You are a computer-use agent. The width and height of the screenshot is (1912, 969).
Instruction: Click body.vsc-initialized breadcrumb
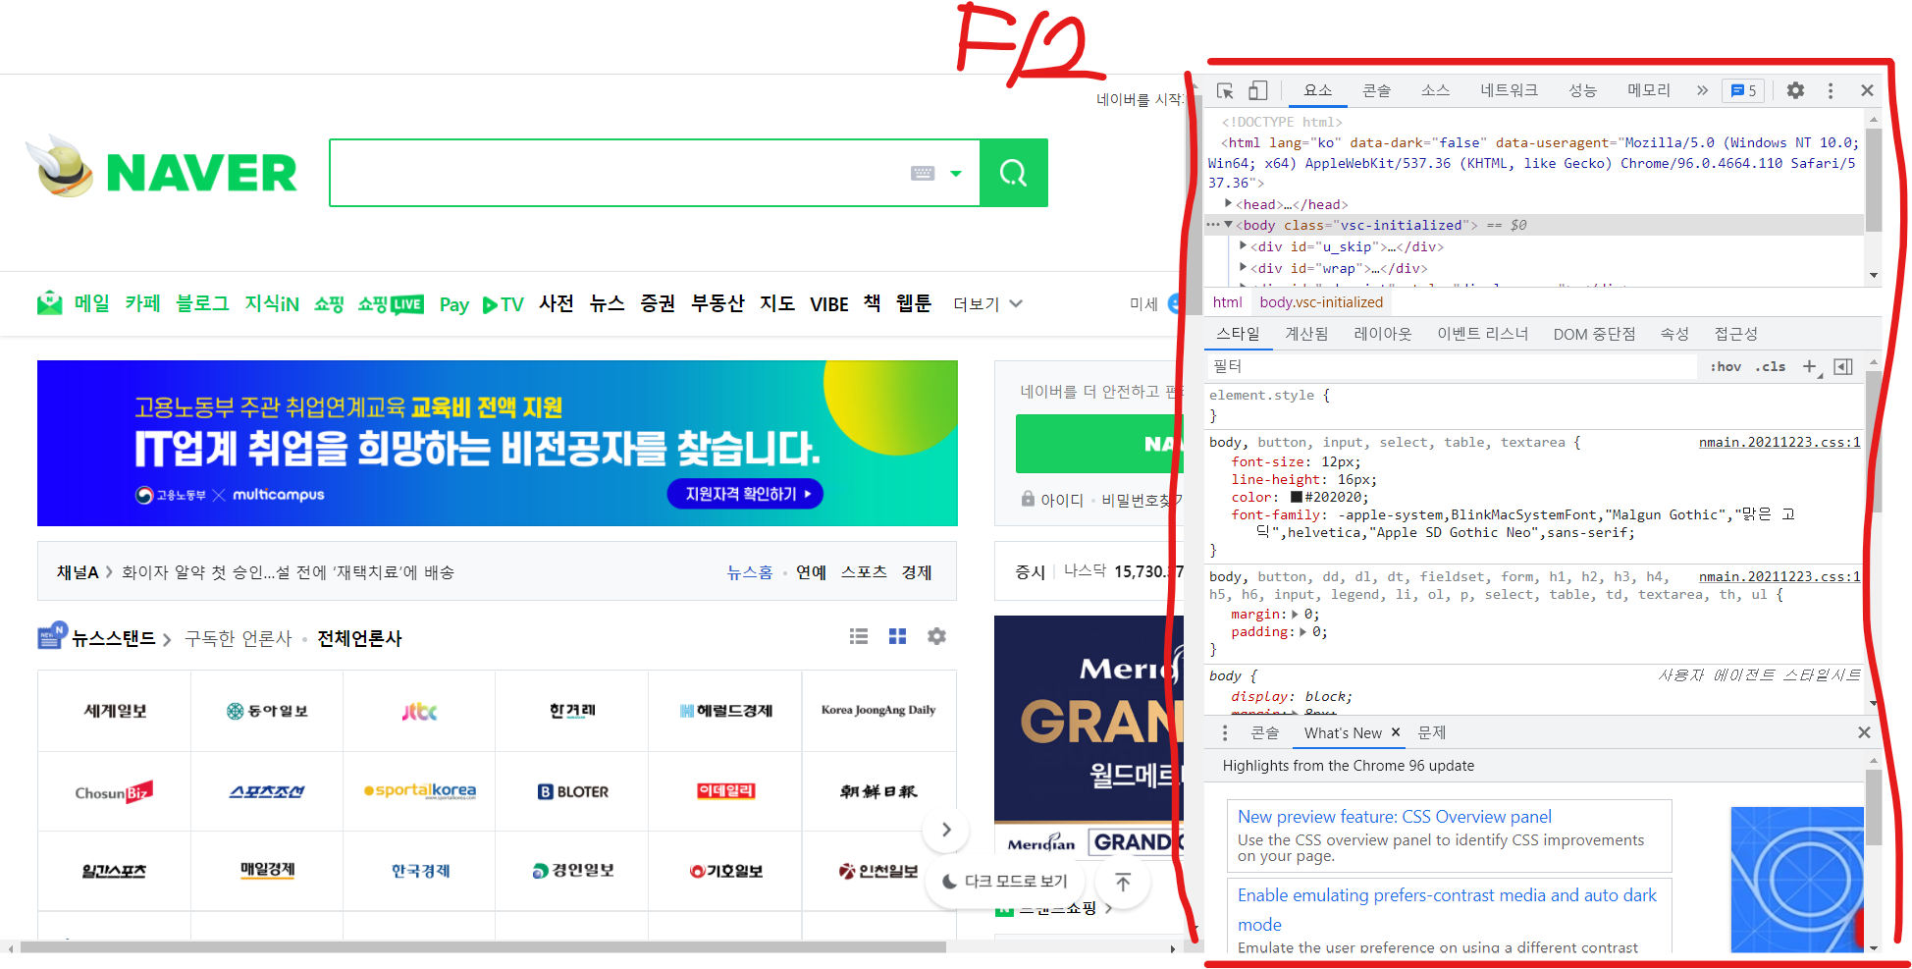click(x=1321, y=302)
